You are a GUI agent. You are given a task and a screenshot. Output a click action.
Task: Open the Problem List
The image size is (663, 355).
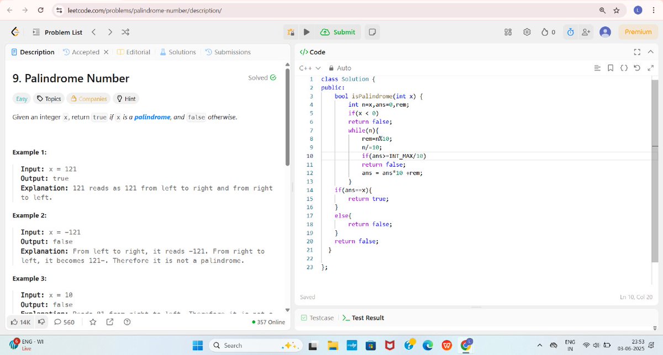tap(57, 32)
